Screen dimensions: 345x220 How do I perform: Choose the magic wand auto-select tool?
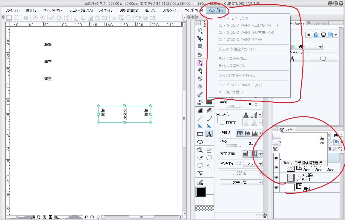(x=200, y=47)
